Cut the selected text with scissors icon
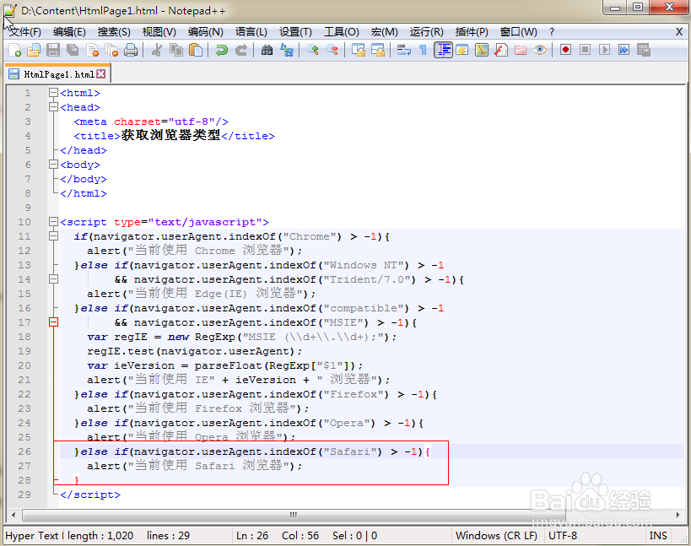Screen dimensions: 691x546 tap(156, 51)
